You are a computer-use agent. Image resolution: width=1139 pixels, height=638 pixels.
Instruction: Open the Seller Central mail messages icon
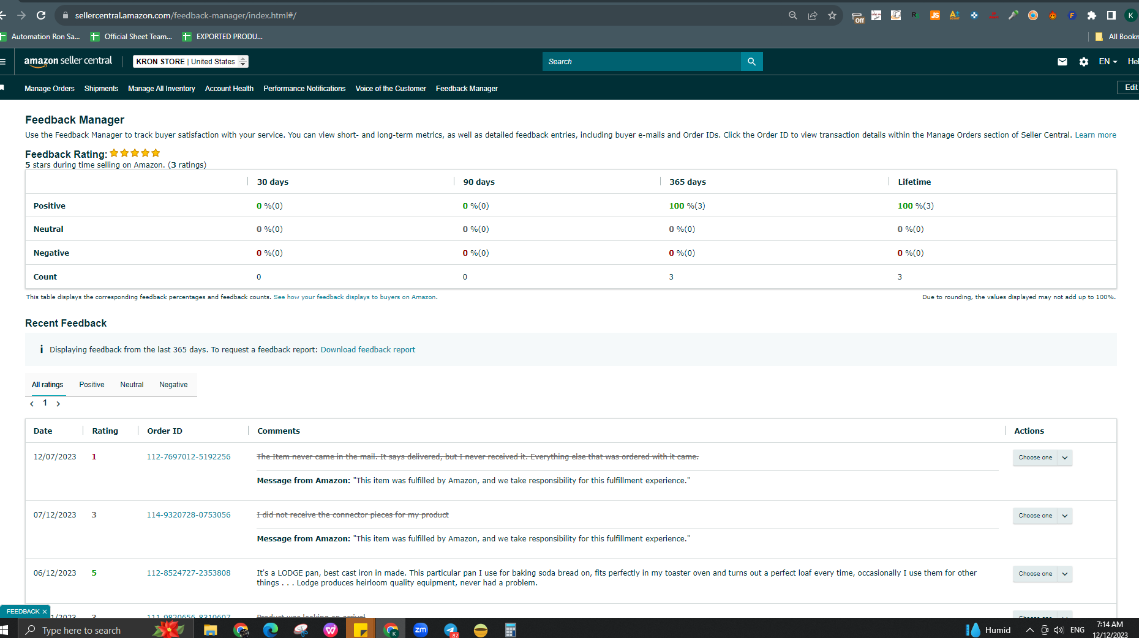click(1062, 62)
